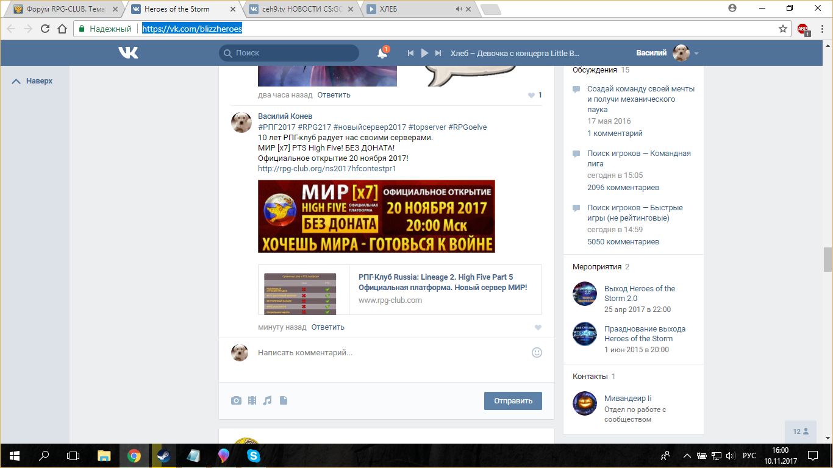Attach a photo with the camera icon

(x=236, y=400)
